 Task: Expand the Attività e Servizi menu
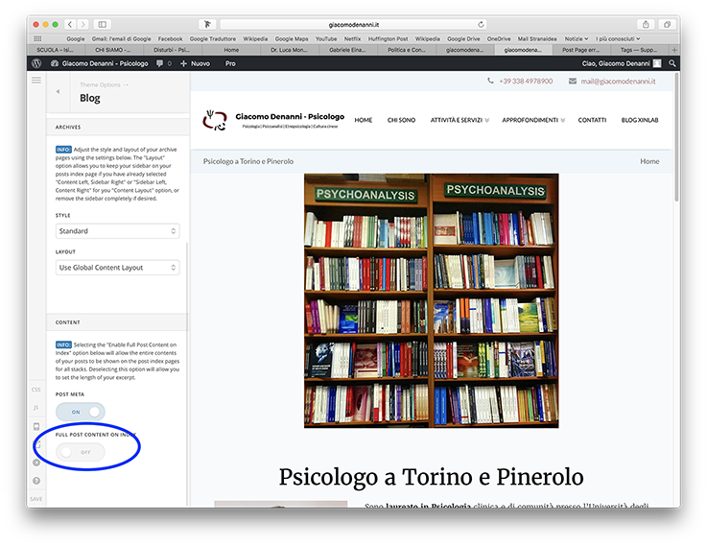point(460,120)
